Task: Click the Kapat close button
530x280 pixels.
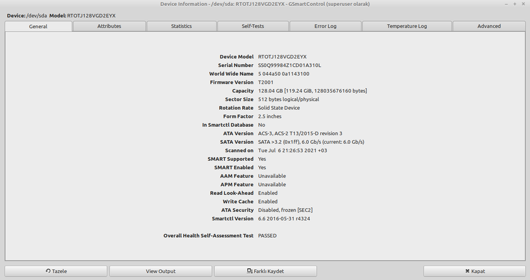Action: click(475, 271)
